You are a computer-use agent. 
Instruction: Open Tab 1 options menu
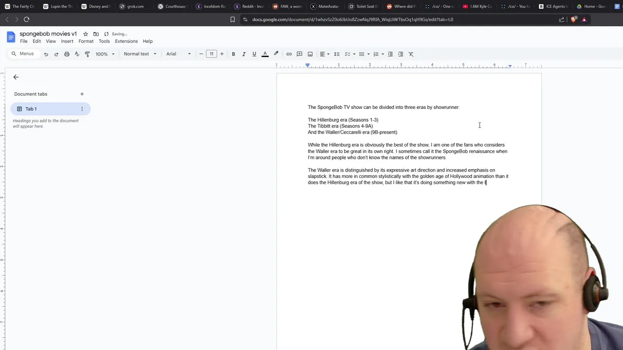[x=82, y=109]
